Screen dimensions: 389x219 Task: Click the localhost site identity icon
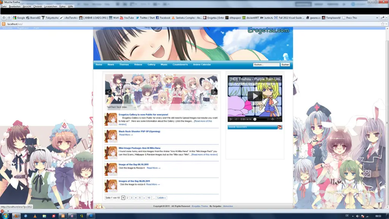click(x=3, y=24)
